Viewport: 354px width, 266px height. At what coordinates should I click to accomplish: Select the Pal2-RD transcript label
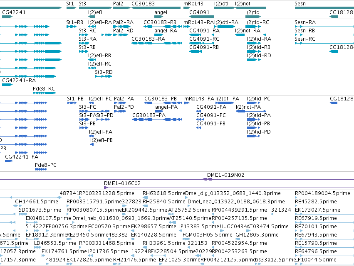point(123,31)
